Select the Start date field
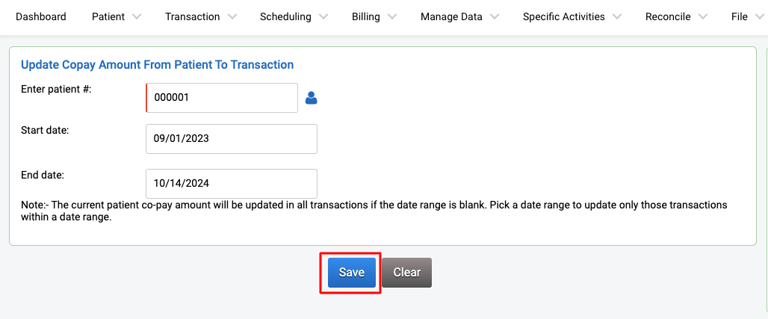 [232, 139]
